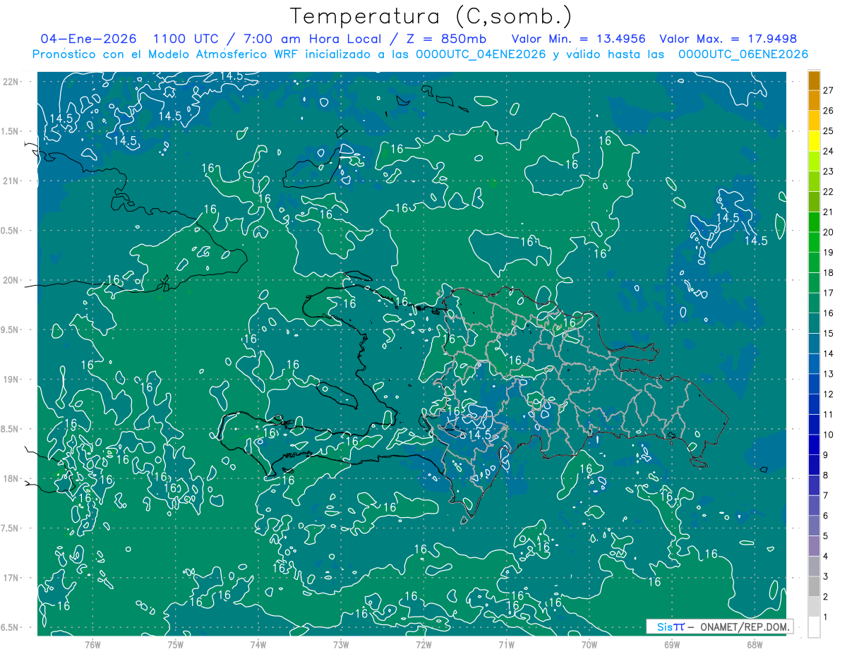Click the '21N' latitude axis label

(12, 181)
